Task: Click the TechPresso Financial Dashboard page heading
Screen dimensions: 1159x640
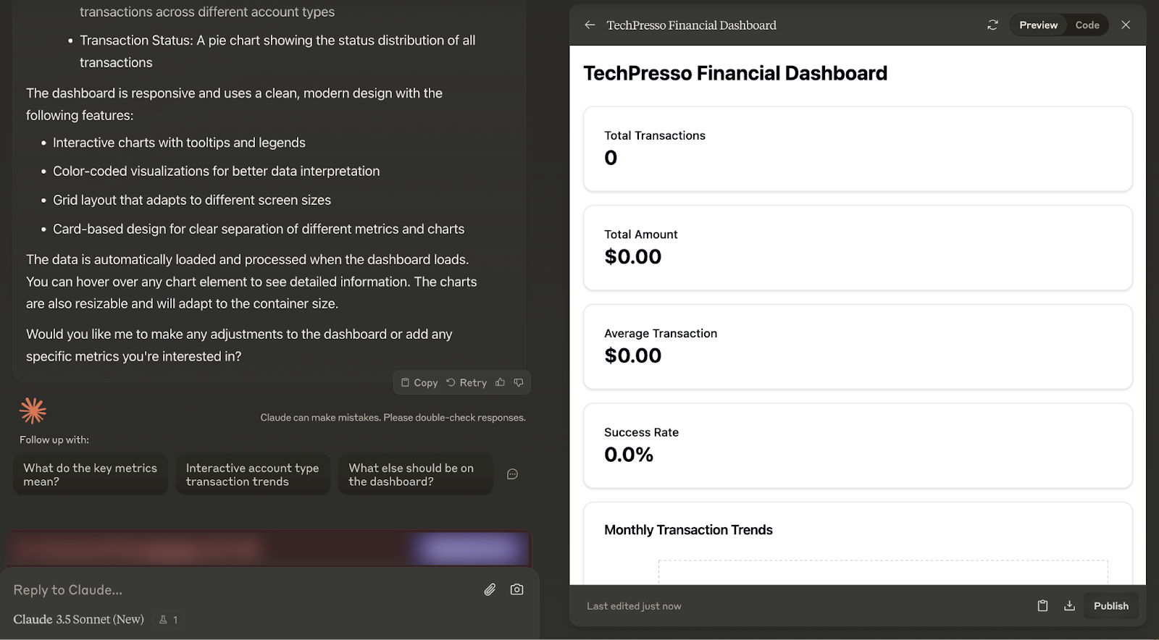Action: [735, 73]
